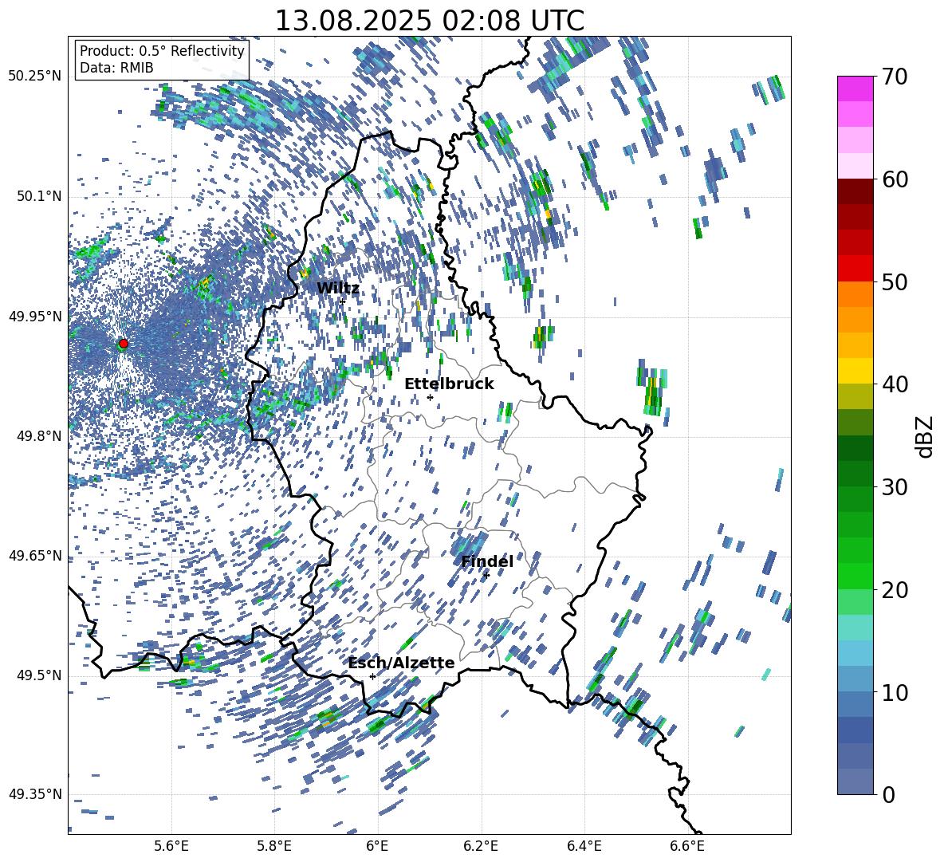The image size is (944, 862).
Task: Click the 49.65°N latitude label
Action: click(x=35, y=556)
